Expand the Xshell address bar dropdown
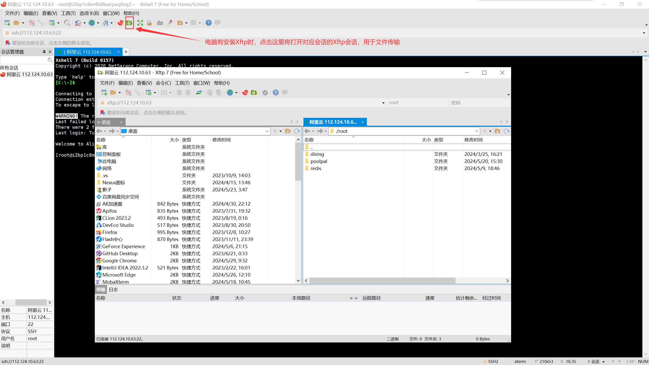The image size is (649, 365). pos(644,33)
